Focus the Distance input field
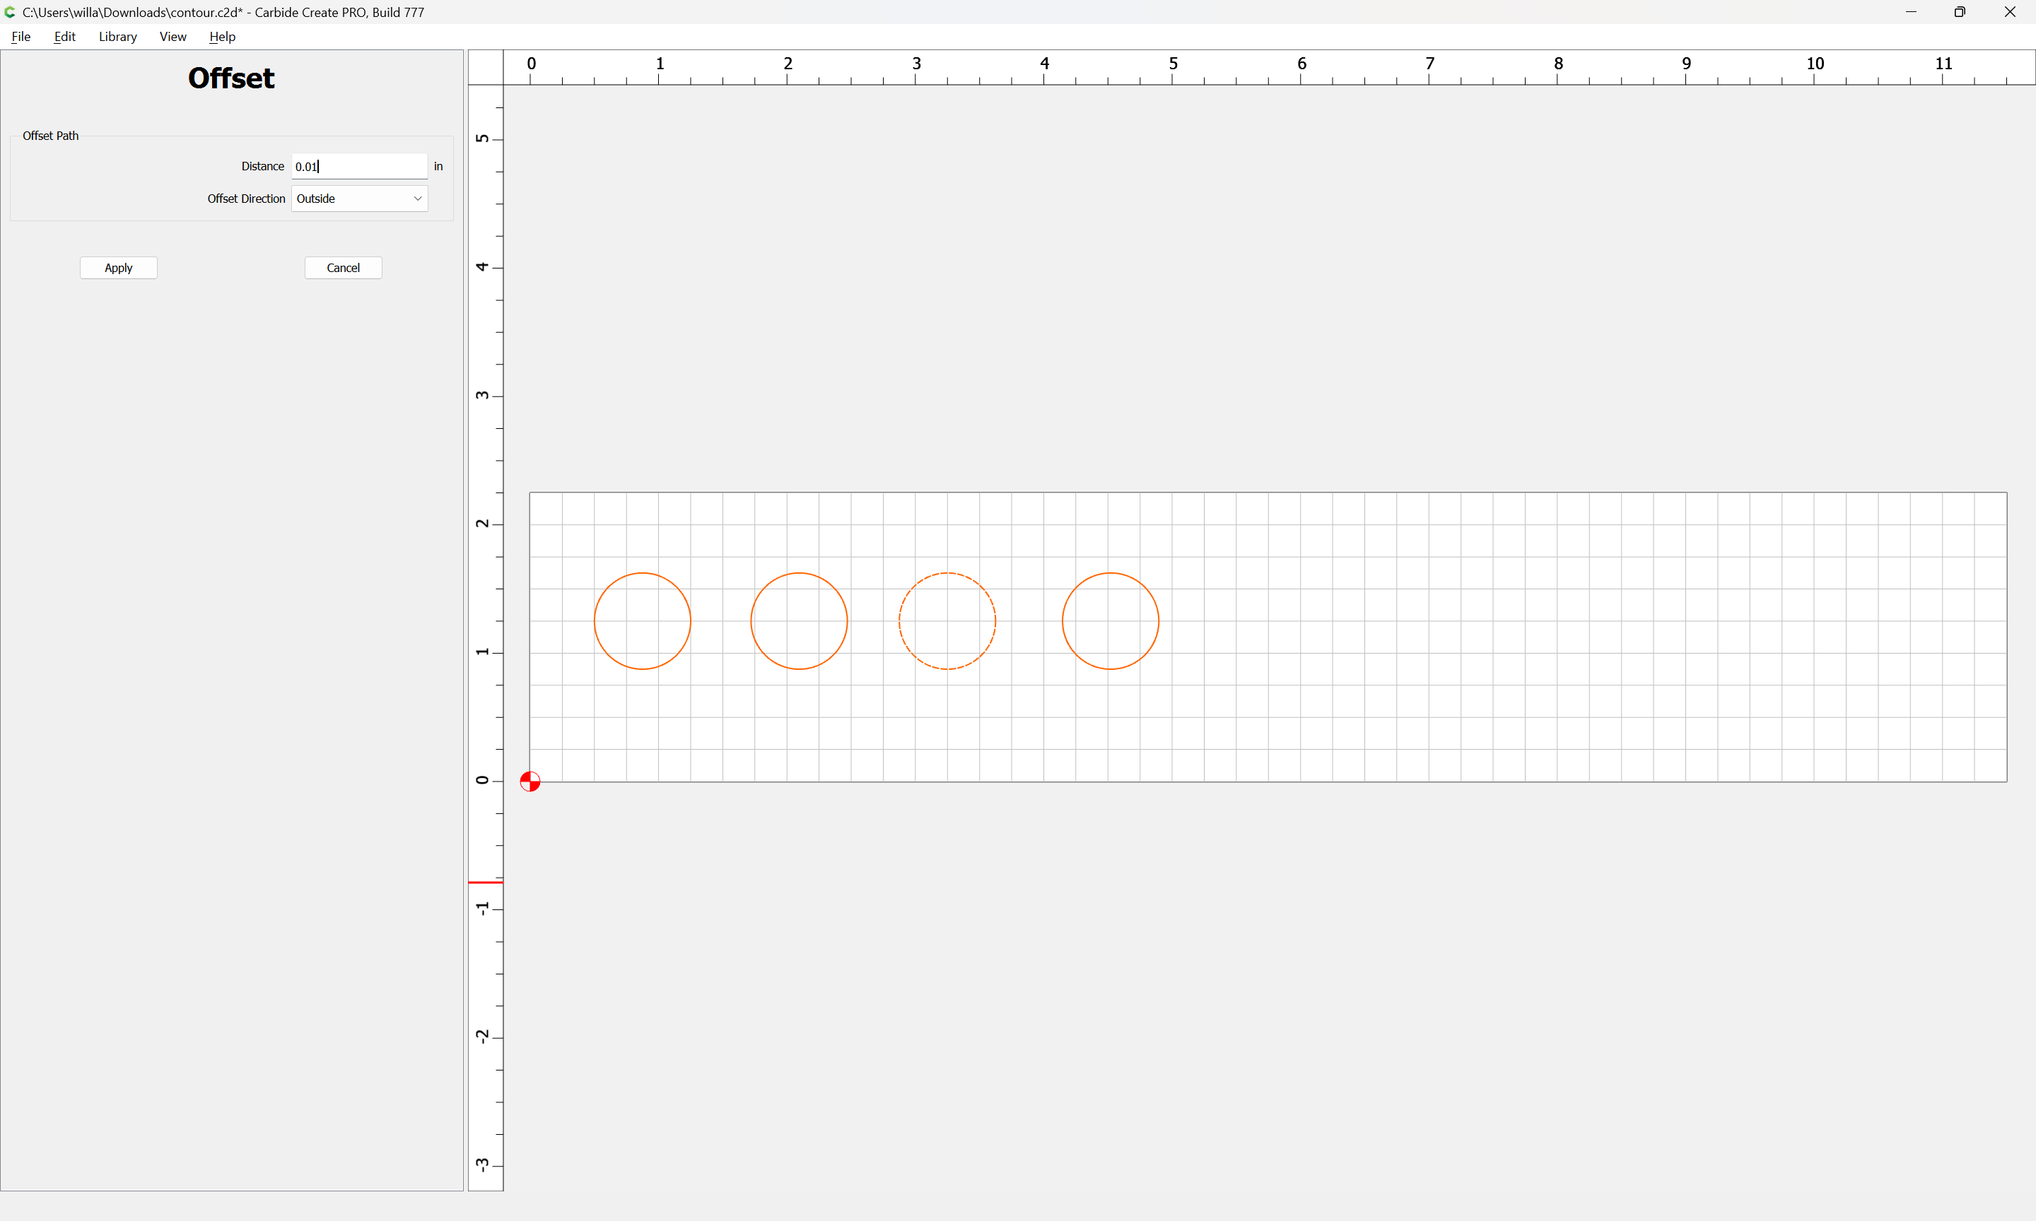The height and width of the screenshot is (1221, 2036). click(x=360, y=166)
